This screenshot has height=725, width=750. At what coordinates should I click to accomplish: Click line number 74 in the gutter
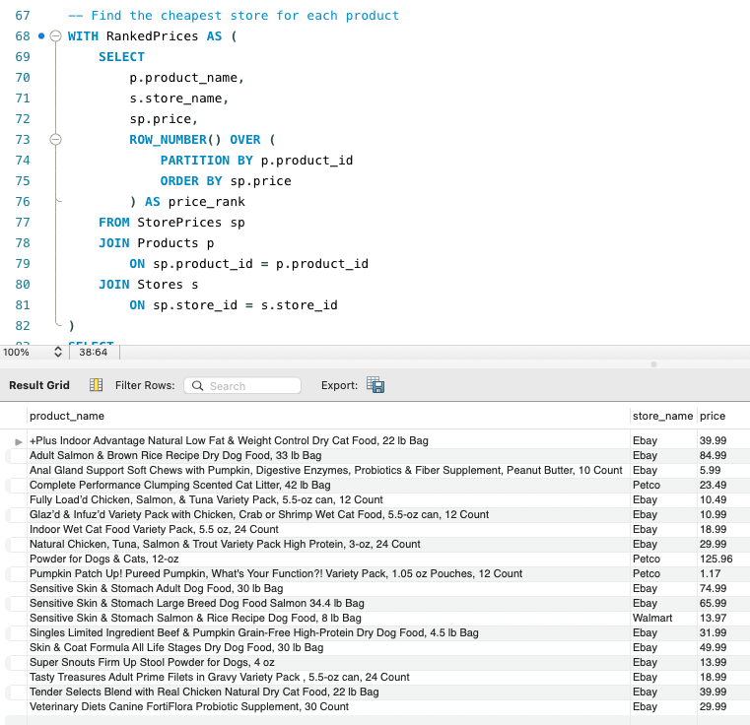(23, 161)
